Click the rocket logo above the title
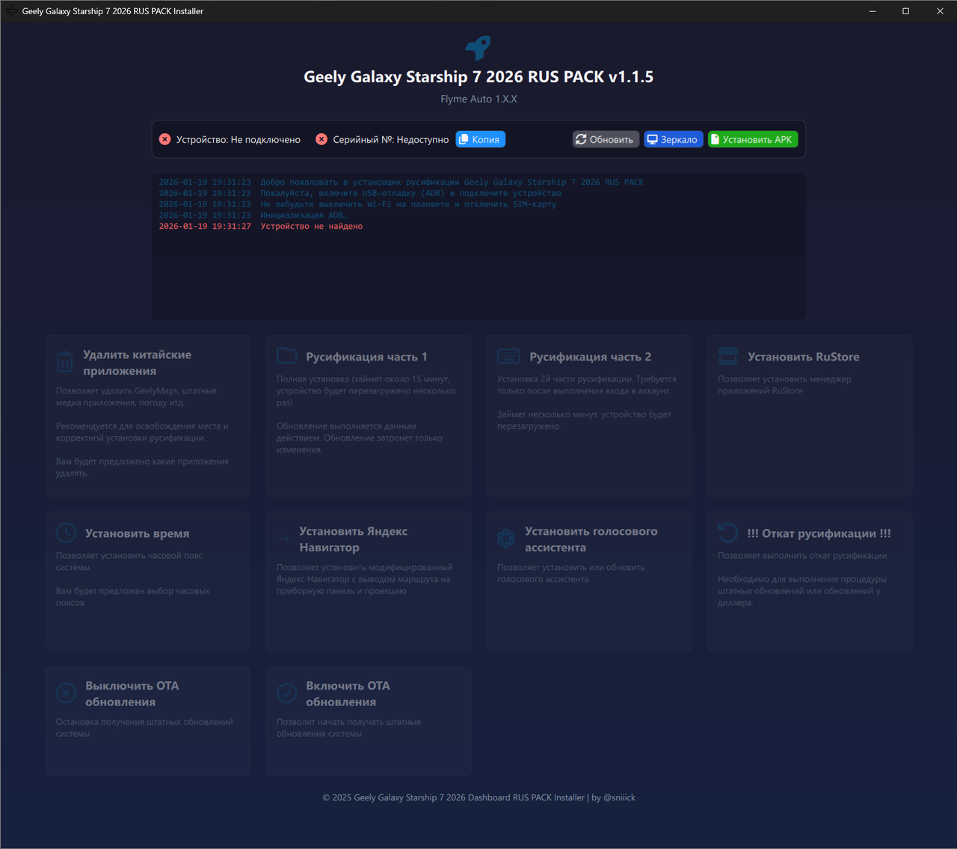Screen dimensions: 957x849 (x=478, y=48)
